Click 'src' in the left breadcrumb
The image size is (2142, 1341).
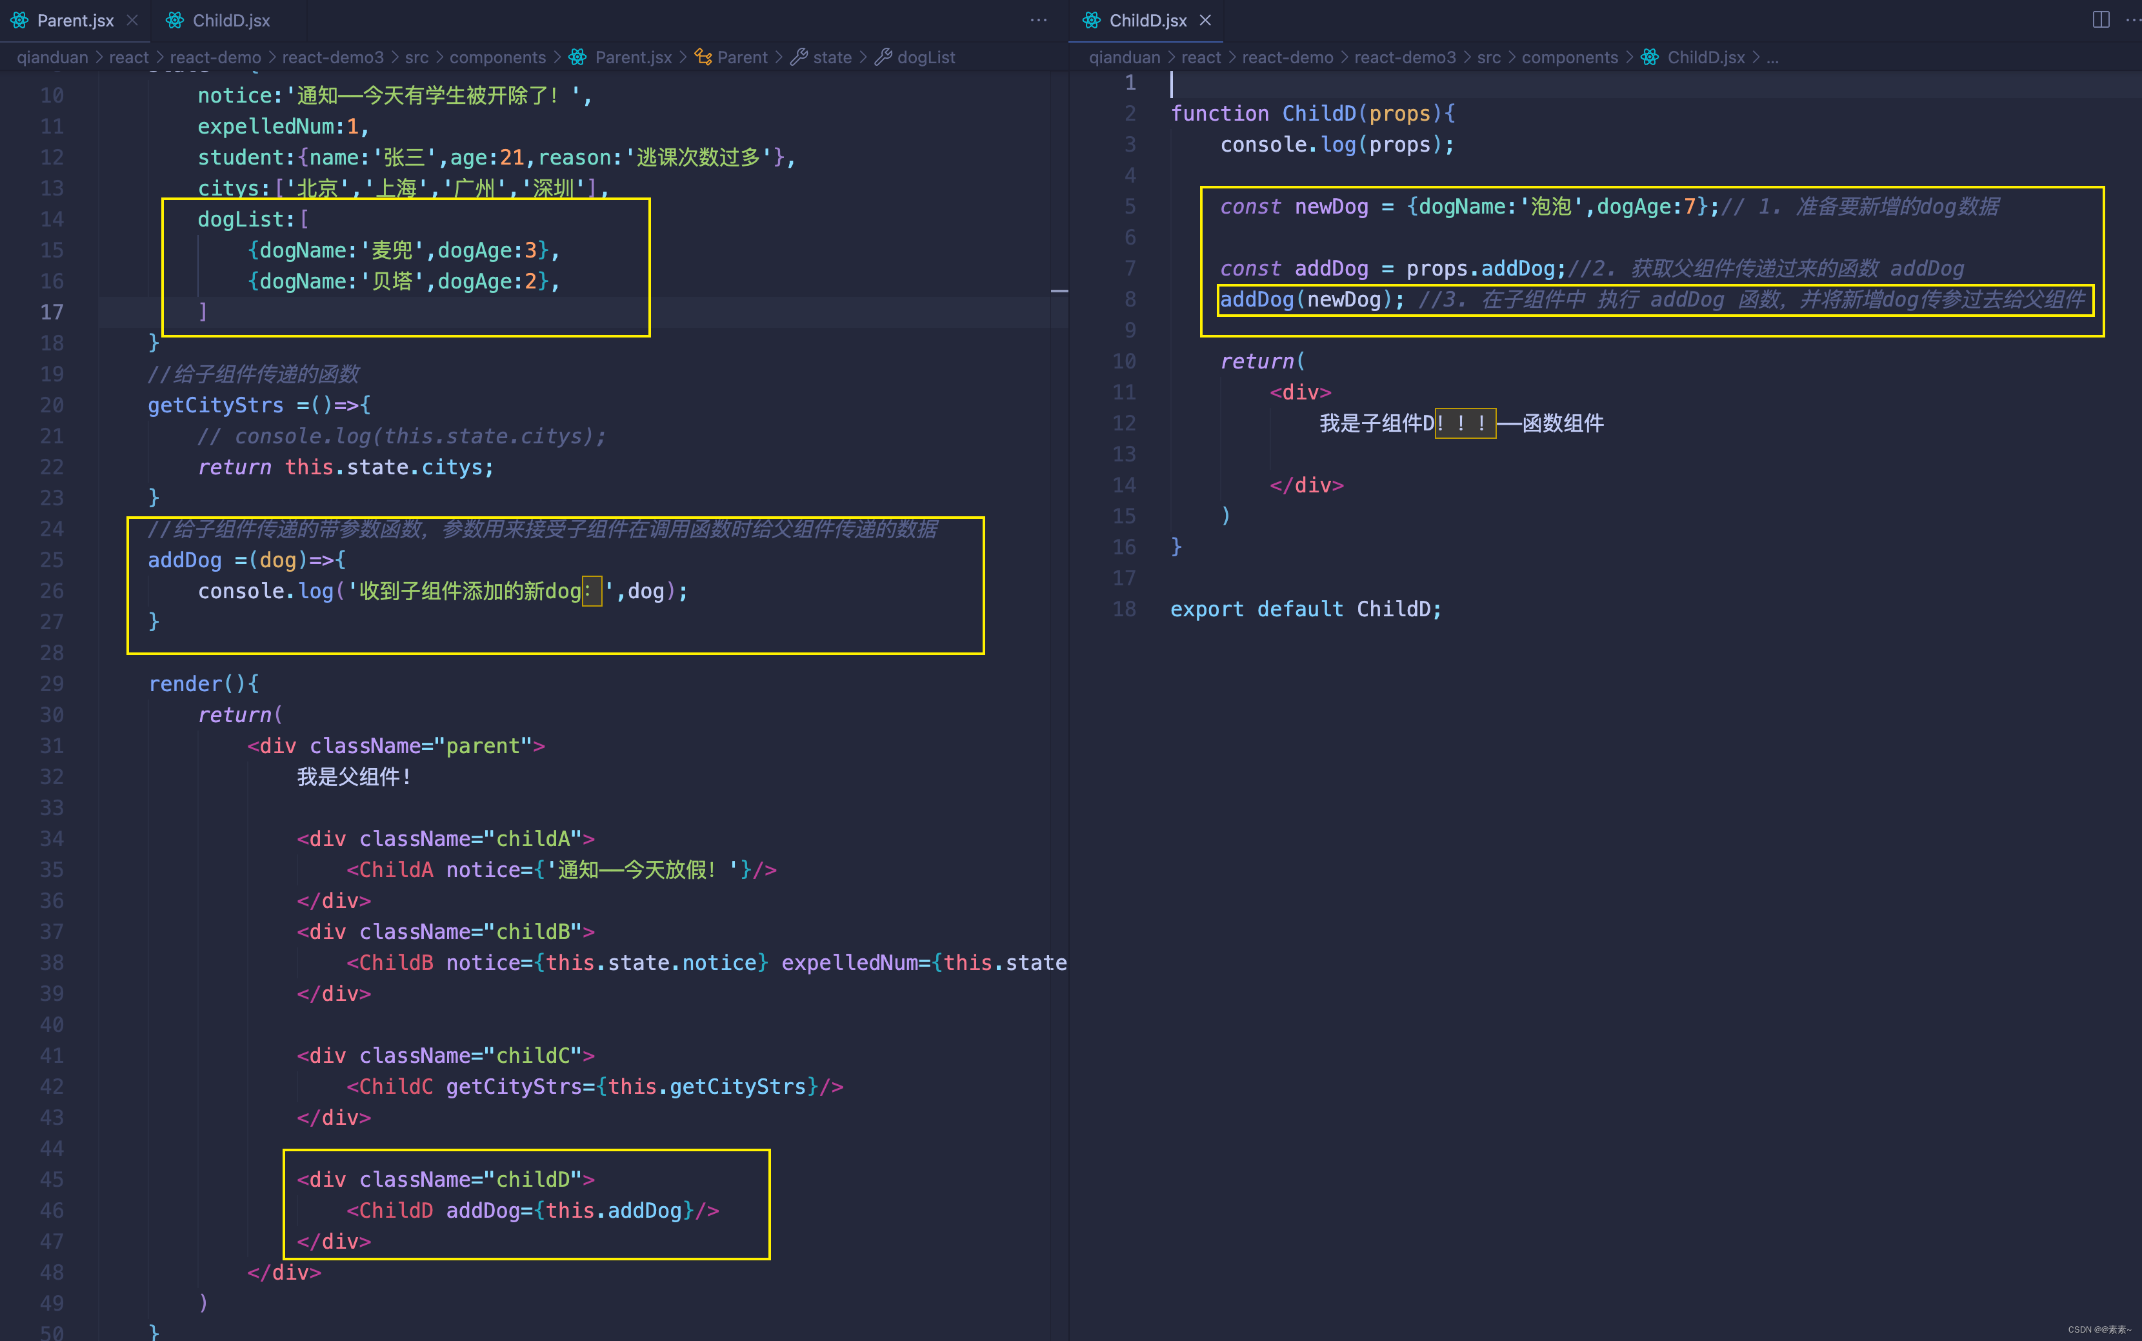[x=417, y=57]
